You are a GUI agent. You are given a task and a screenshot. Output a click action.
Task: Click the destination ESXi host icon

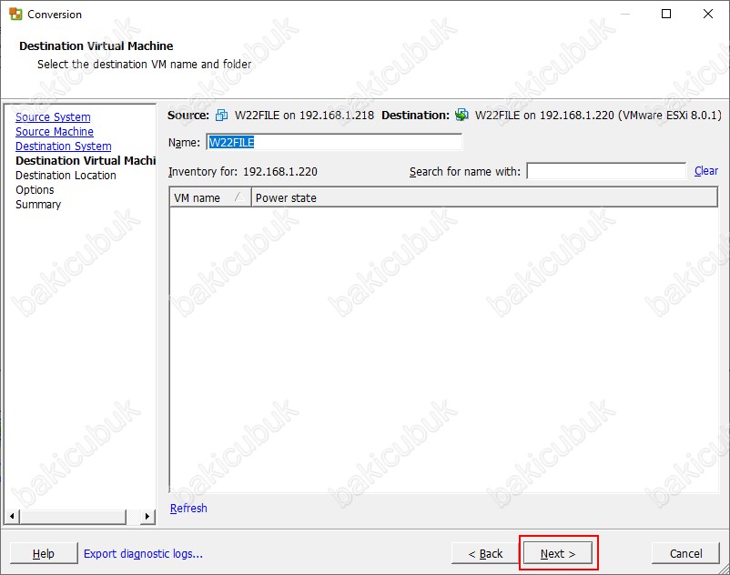(461, 115)
